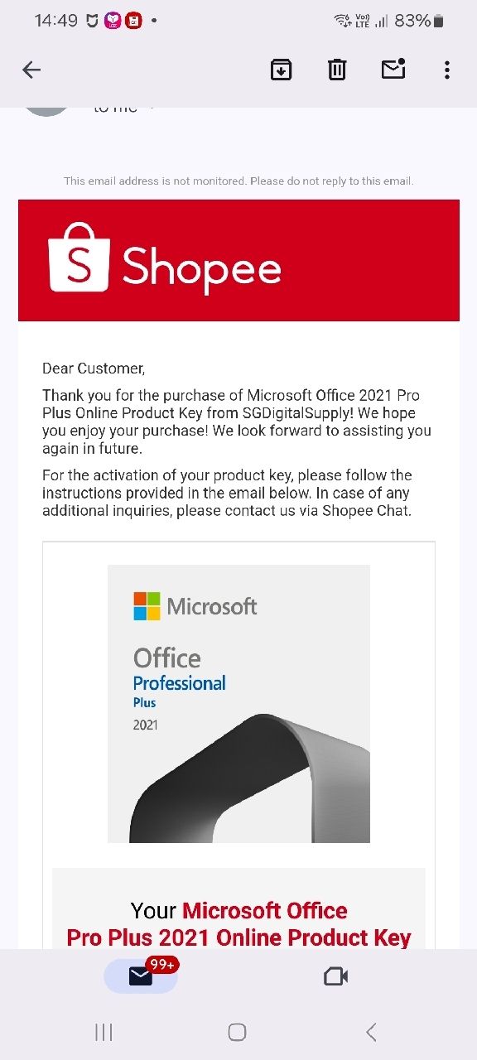This screenshot has height=1060, width=477.
Task: Switch to the Mail tab
Action: [141, 976]
